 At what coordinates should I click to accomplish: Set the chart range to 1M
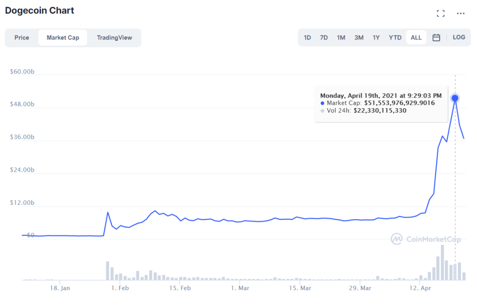[341, 38]
